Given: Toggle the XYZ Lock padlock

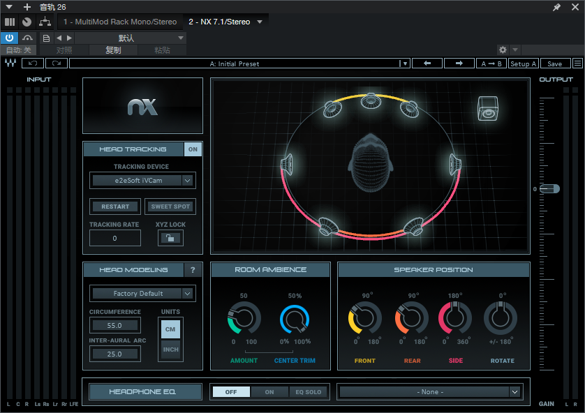Looking at the screenshot, I should click(170, 238).
